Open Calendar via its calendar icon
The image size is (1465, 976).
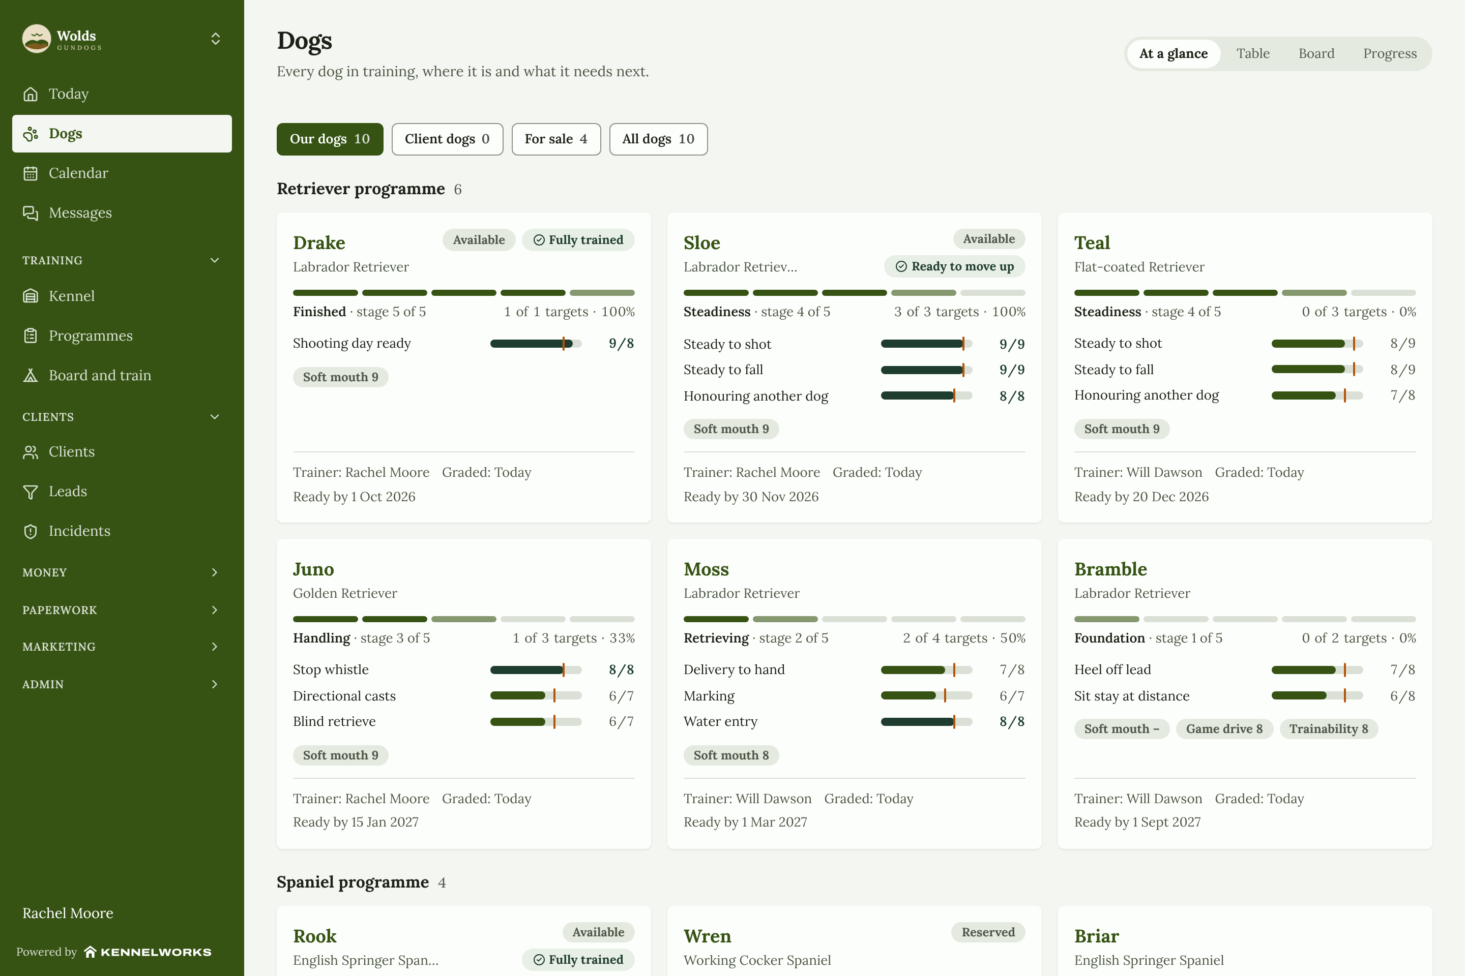31,173
